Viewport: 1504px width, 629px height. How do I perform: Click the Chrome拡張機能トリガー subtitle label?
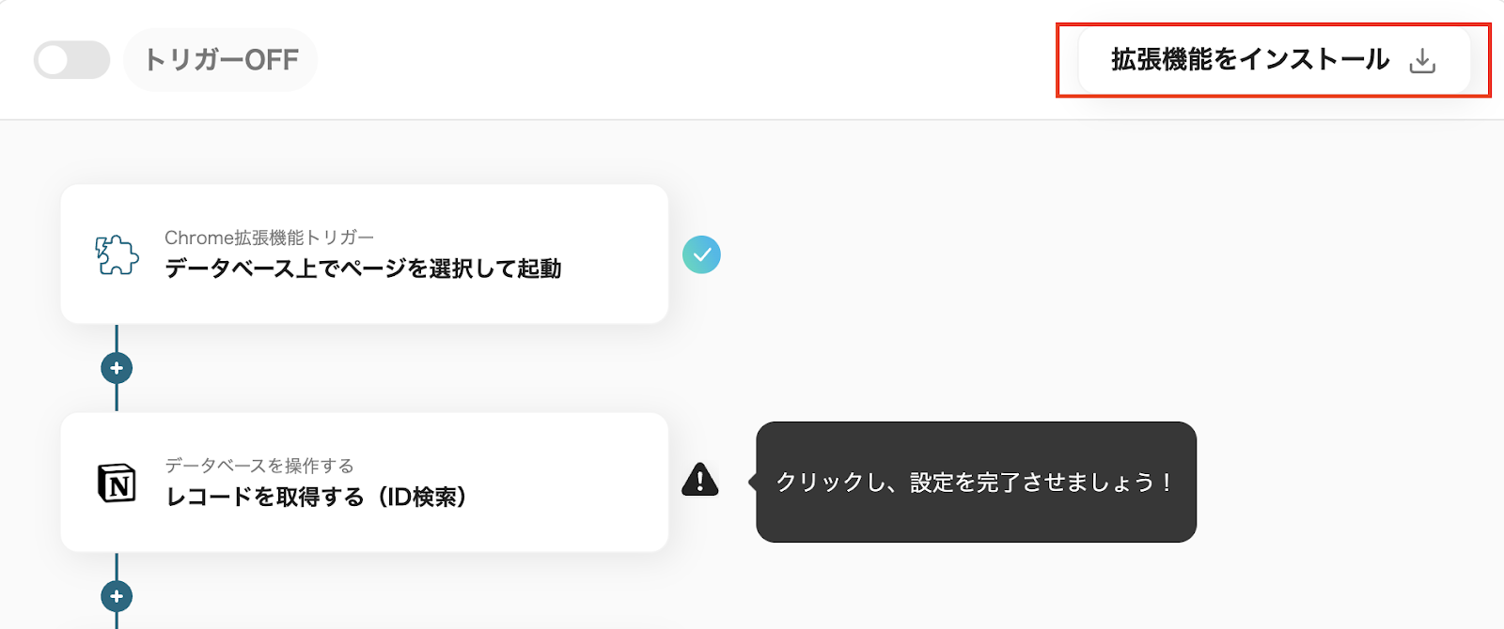point(269,238)
